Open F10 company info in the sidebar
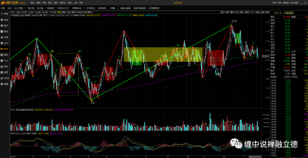 click(x=5, y=61)
